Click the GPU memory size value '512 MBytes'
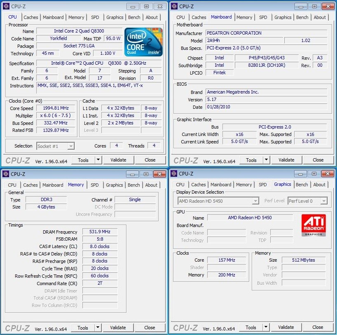This screenshot has height=335, width=337. click(x=304, y=260)
